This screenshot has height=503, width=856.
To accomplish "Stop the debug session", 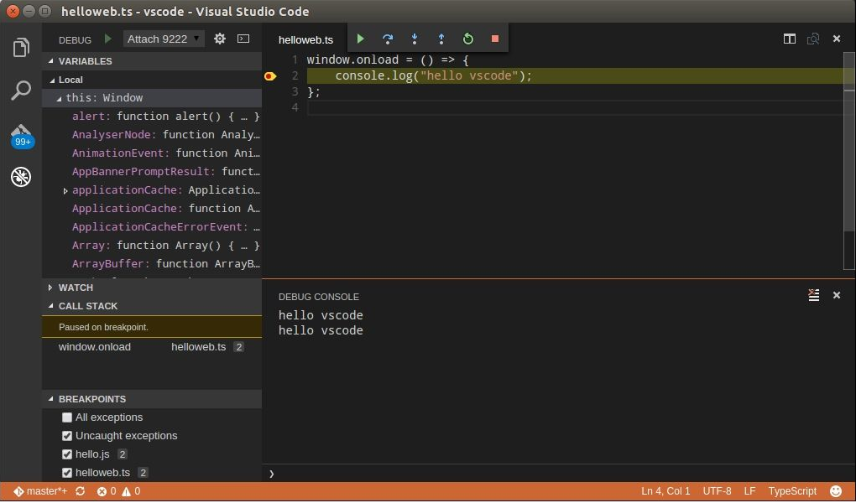I will [x=495, y=39].
